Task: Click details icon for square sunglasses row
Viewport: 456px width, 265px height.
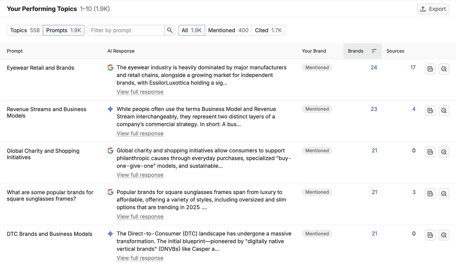Action: (x=430, y=193)
